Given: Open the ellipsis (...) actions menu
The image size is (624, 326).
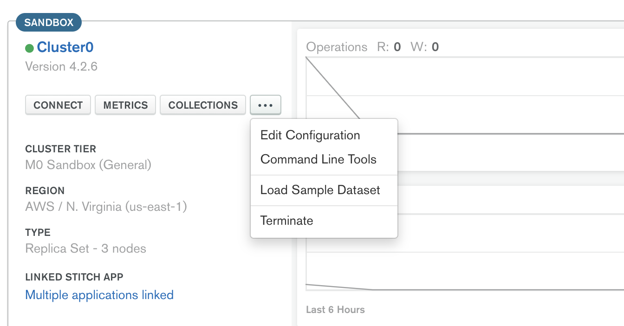Looking at the screenshot, I should pos(265,104).
